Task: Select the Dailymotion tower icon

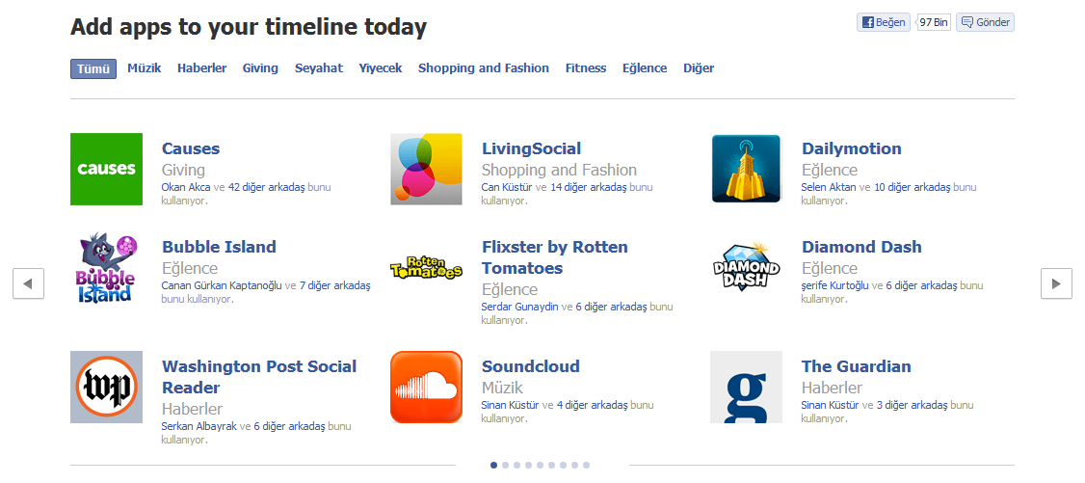Action: point(746,169)
